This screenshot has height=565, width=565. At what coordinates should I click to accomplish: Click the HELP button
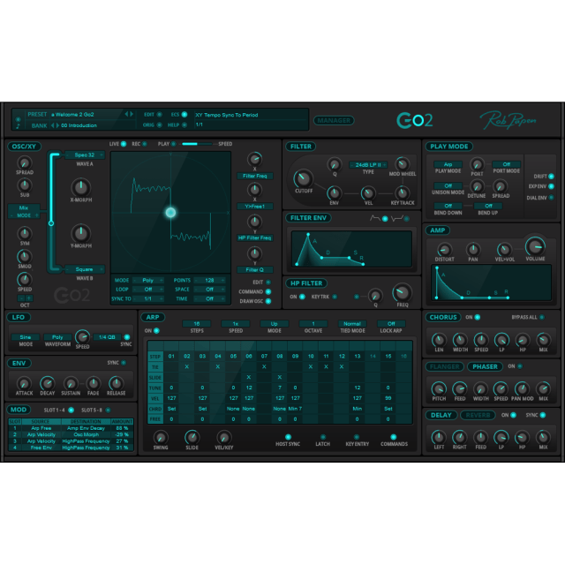tap(185, 125)
